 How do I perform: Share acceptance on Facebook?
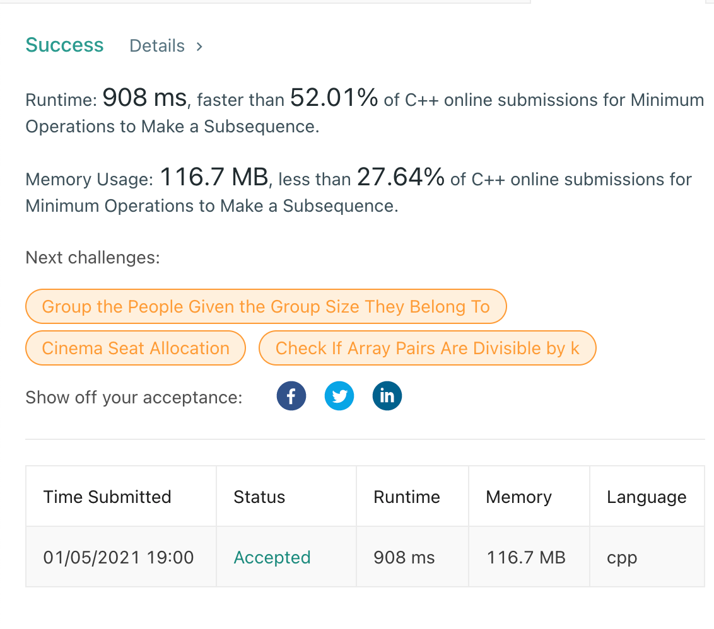pyautogui.click(x=291, y=396)
